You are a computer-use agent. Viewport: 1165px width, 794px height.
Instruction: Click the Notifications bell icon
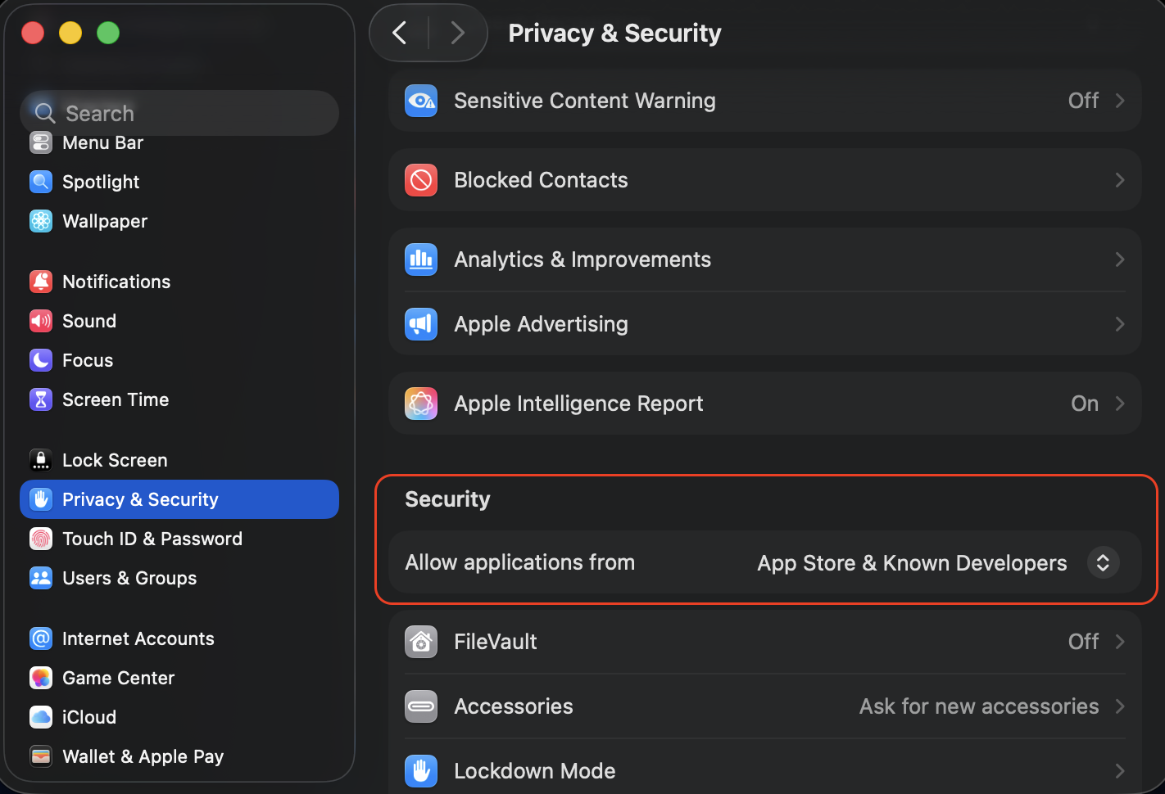[41, 282]
